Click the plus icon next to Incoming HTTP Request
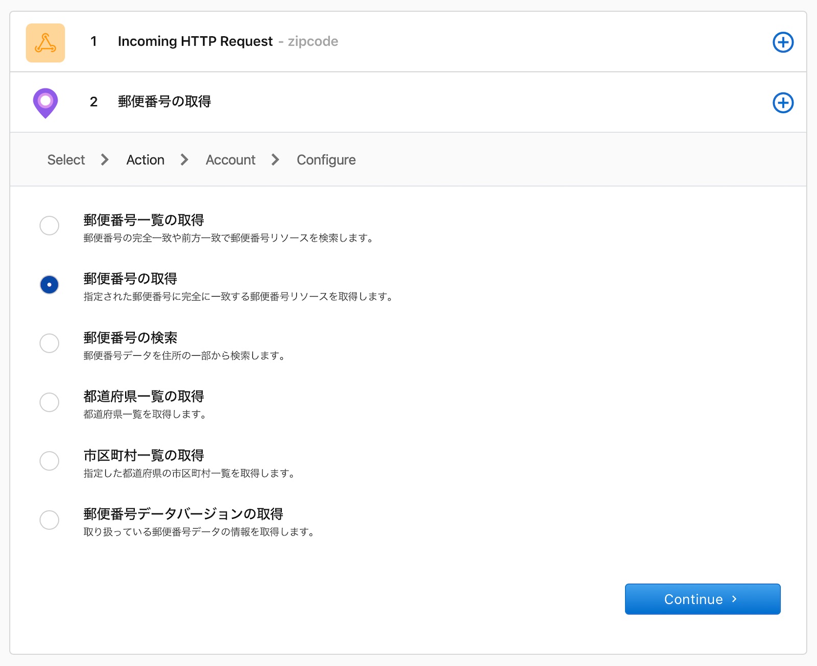Viewport: 817px width, 666px height. (782, 42)
